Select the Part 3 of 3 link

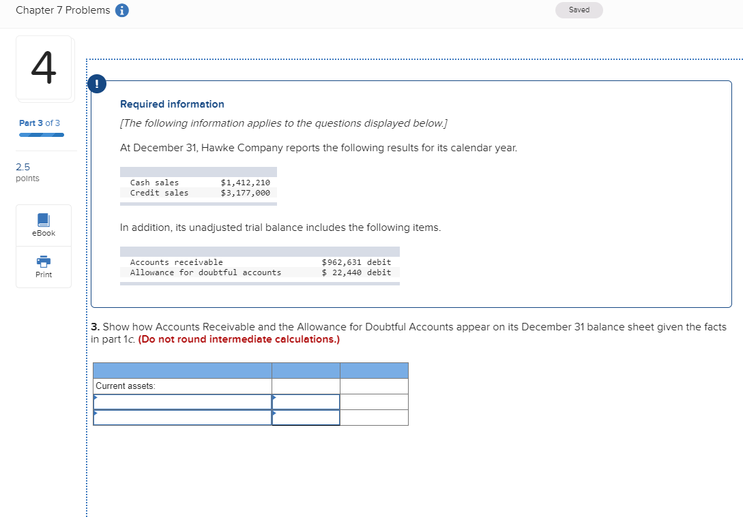[40, 123]
